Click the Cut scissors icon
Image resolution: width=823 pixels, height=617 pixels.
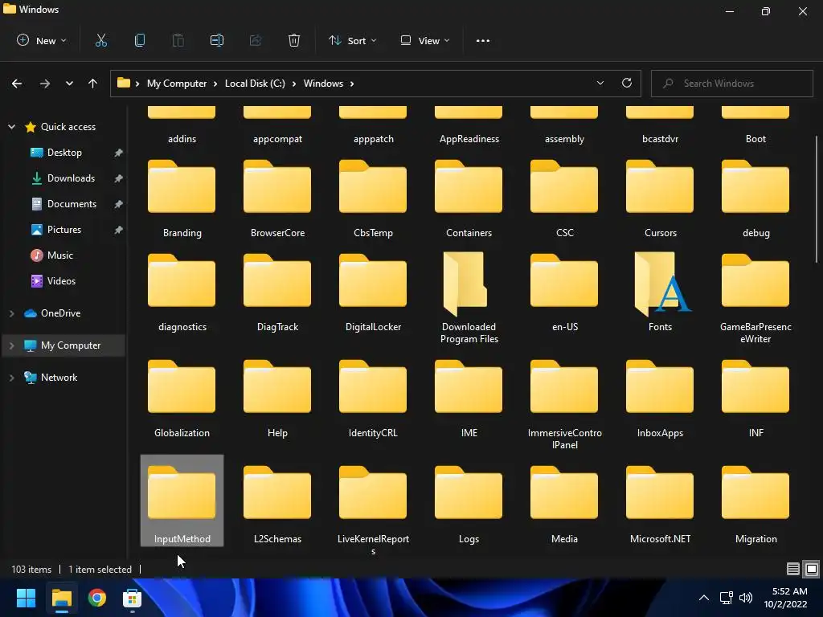[101, 40]
